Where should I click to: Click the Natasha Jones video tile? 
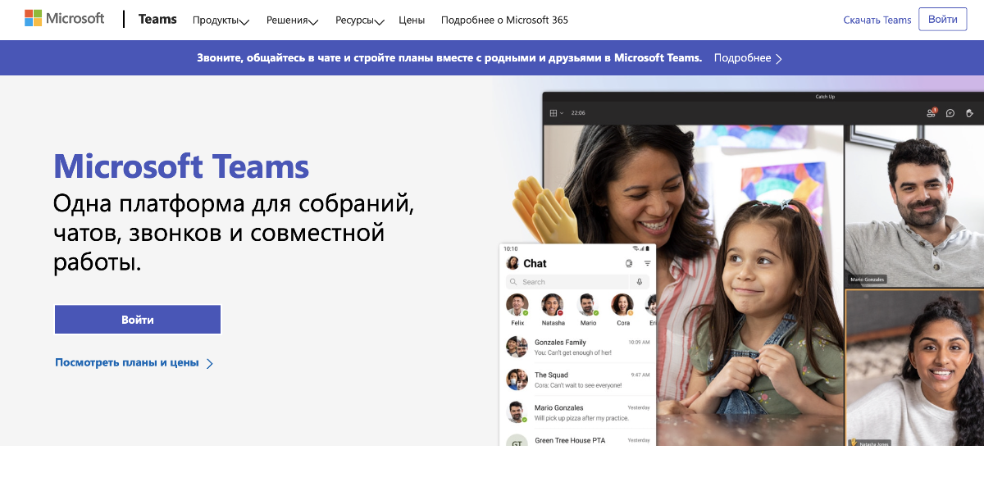pos(914,367)
